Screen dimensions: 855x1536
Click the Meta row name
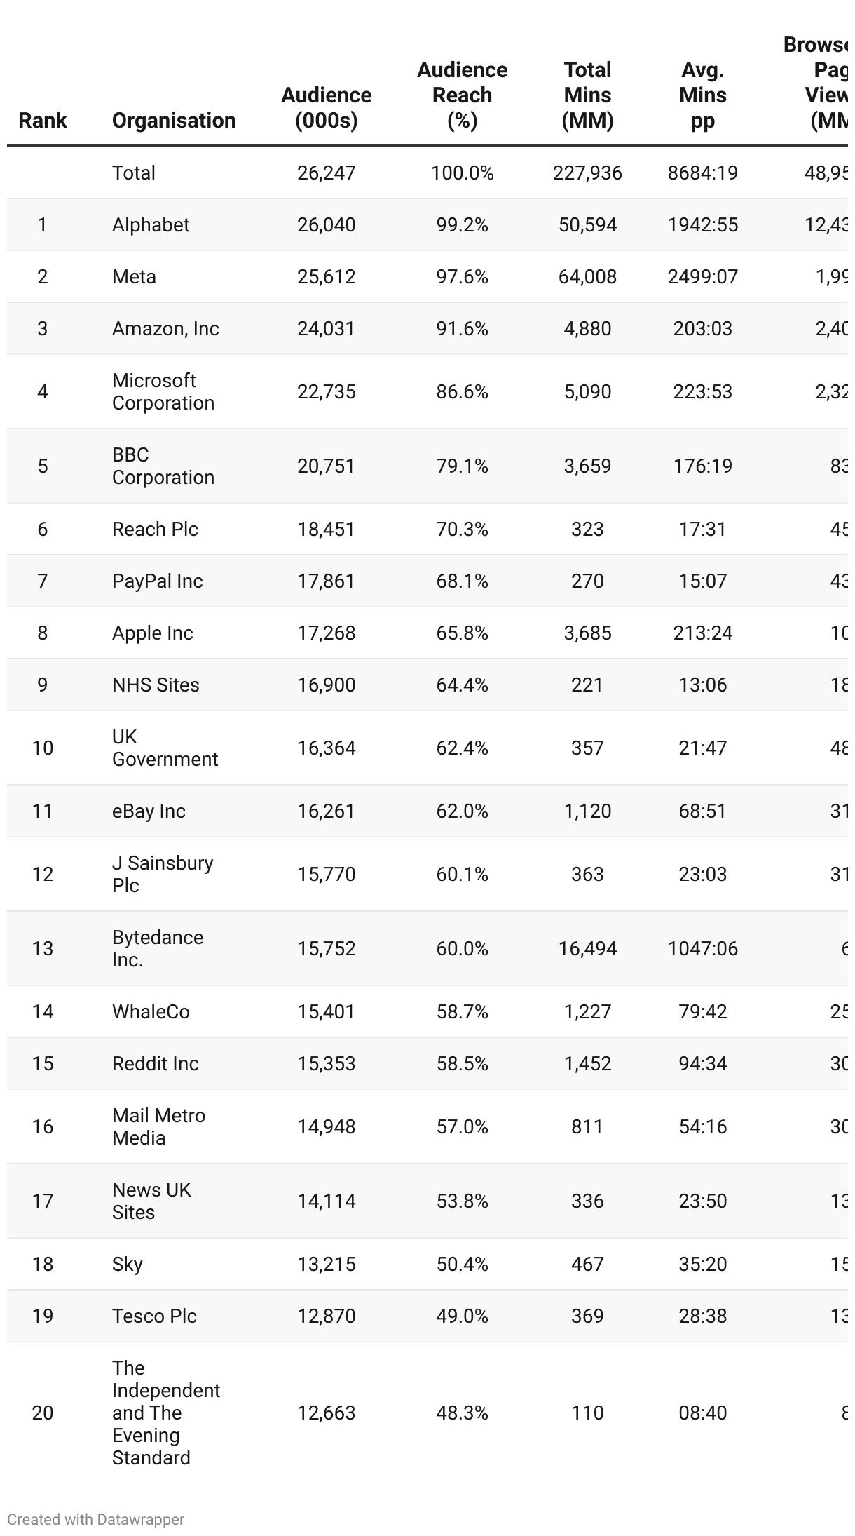coord(134,276)
